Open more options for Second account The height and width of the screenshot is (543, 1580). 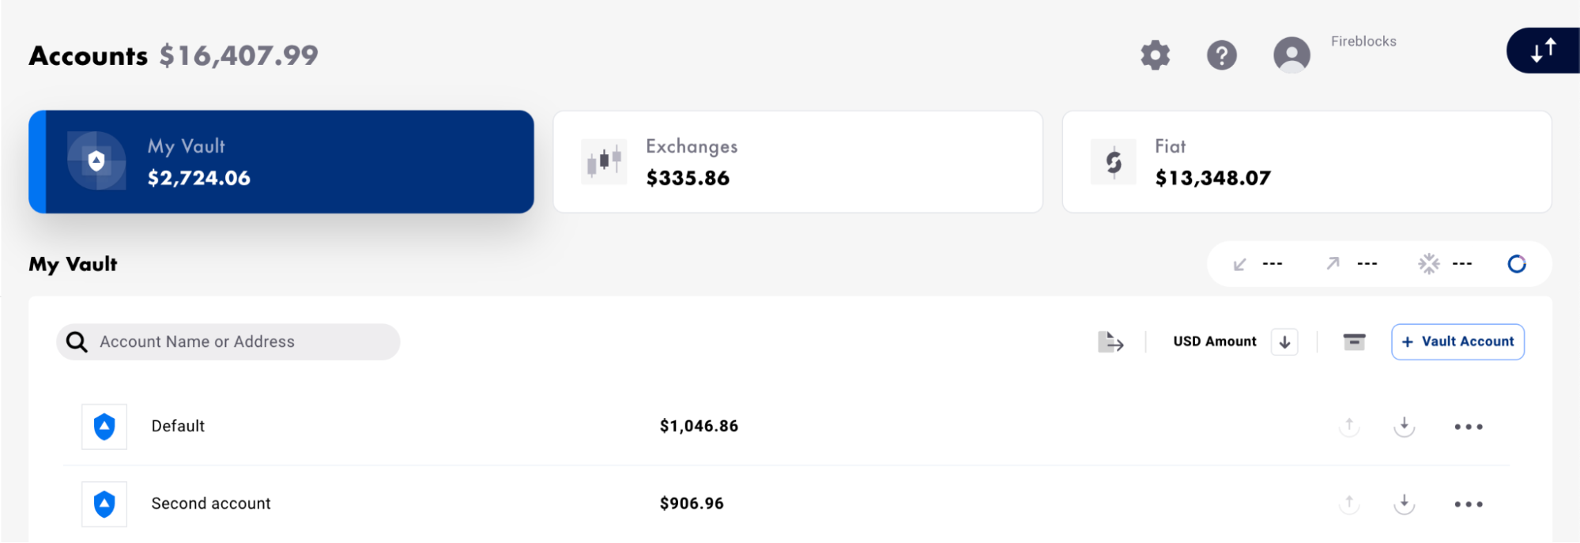point(1468,504)
